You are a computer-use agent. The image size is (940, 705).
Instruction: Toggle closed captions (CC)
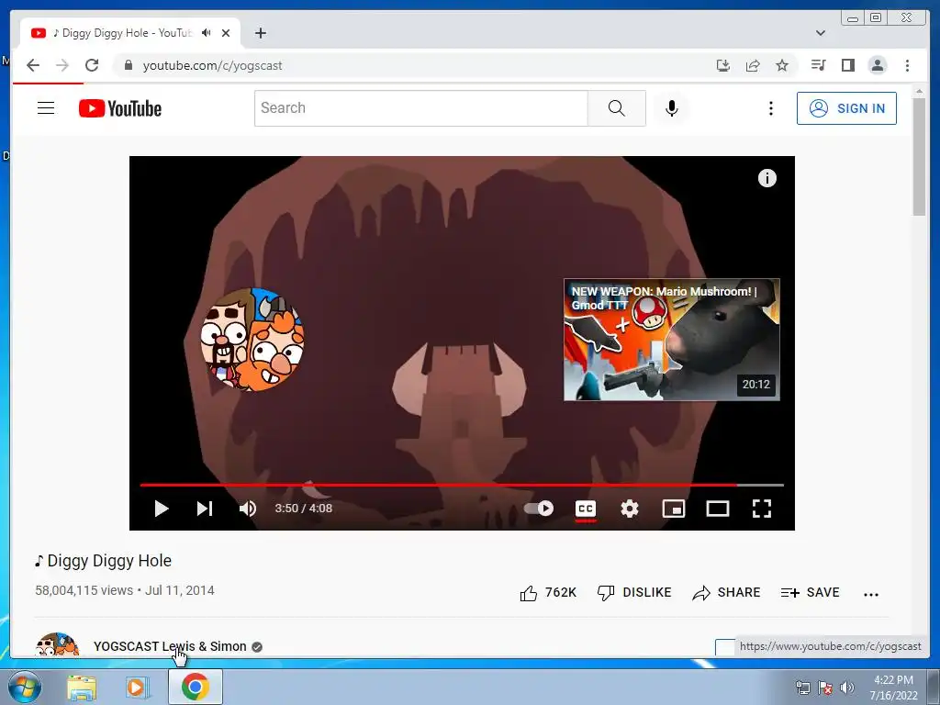[586, 509]
